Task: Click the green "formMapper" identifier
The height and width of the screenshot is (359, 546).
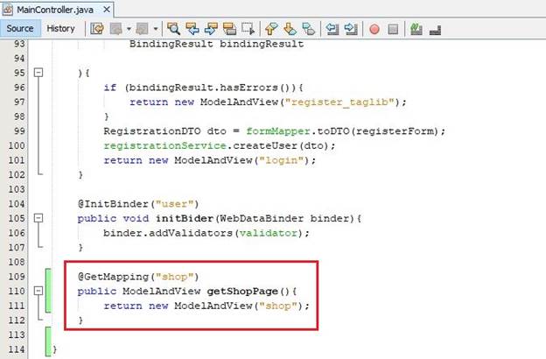Action: point(278,131)
